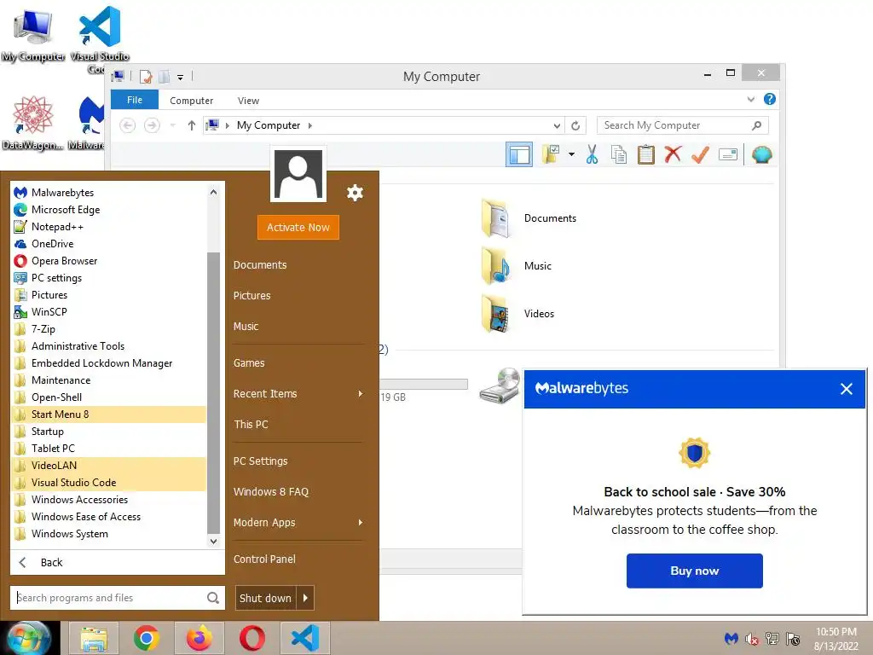Click programs list scroll up arrow

[213, 192]
